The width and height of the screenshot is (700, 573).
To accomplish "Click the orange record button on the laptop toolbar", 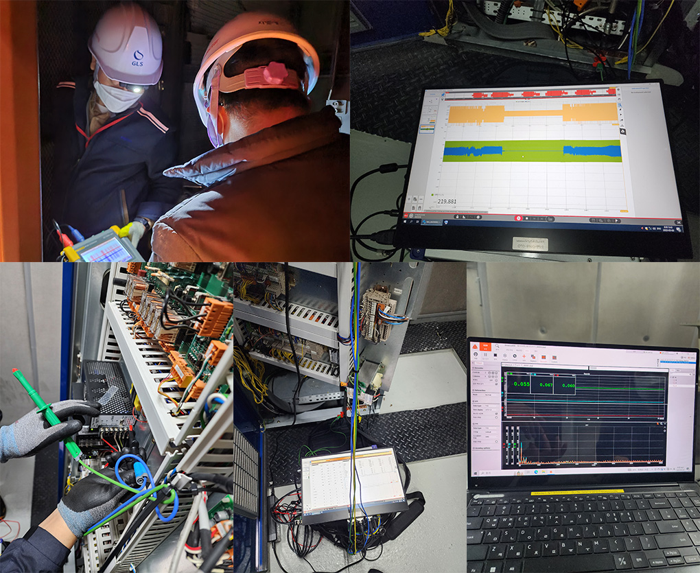I will point(485,347).
